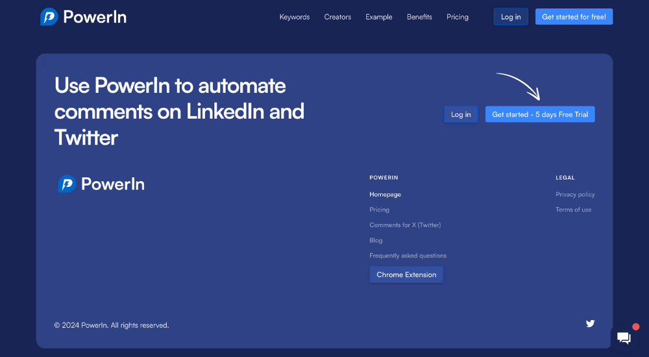
Task: Select Example in top navigation
Action: (379, 17)
